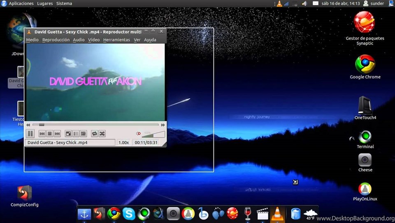Mute audio via the VLC speaker icon
395x223 pixels.
point(138,134)
